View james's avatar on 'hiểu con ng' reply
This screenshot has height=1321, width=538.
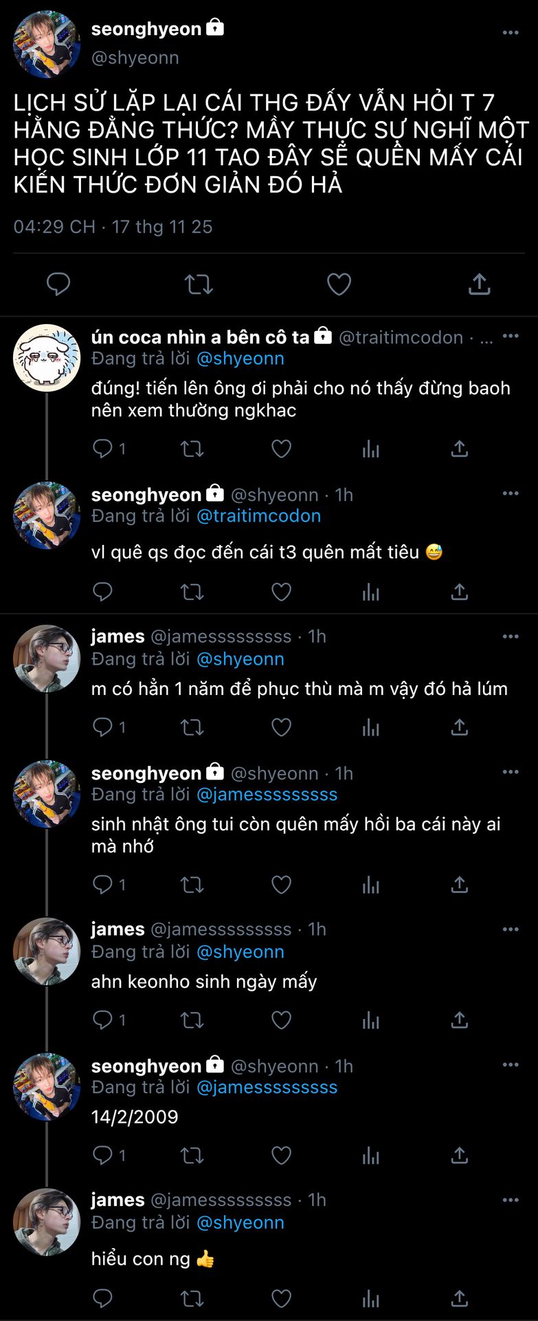[47, 1222]
